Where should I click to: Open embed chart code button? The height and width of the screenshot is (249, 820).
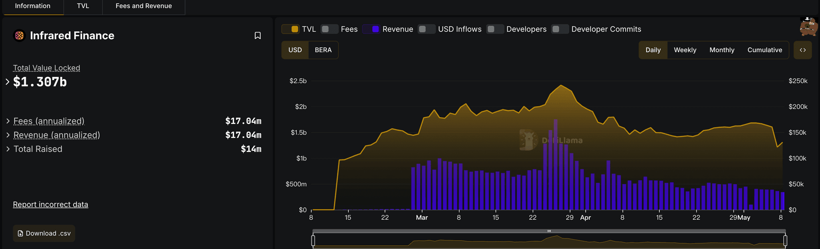[803, 50]
